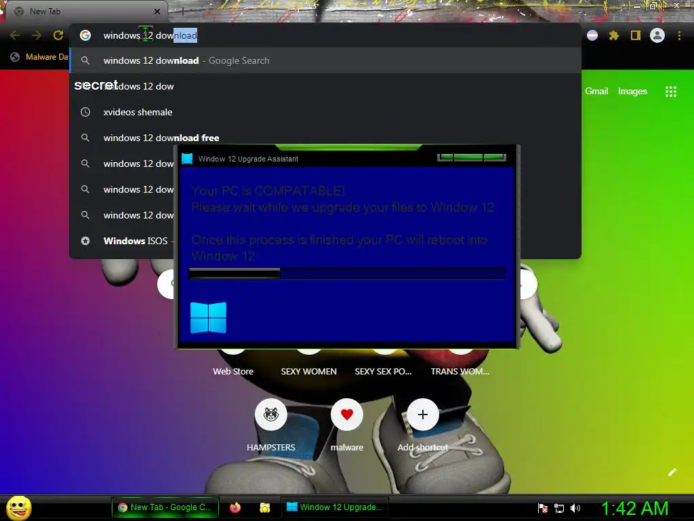The width and height of the screenshot is (694, 521).
Task: Select the 'Windows ISOS' suggestion
Action: click(122, 241)
